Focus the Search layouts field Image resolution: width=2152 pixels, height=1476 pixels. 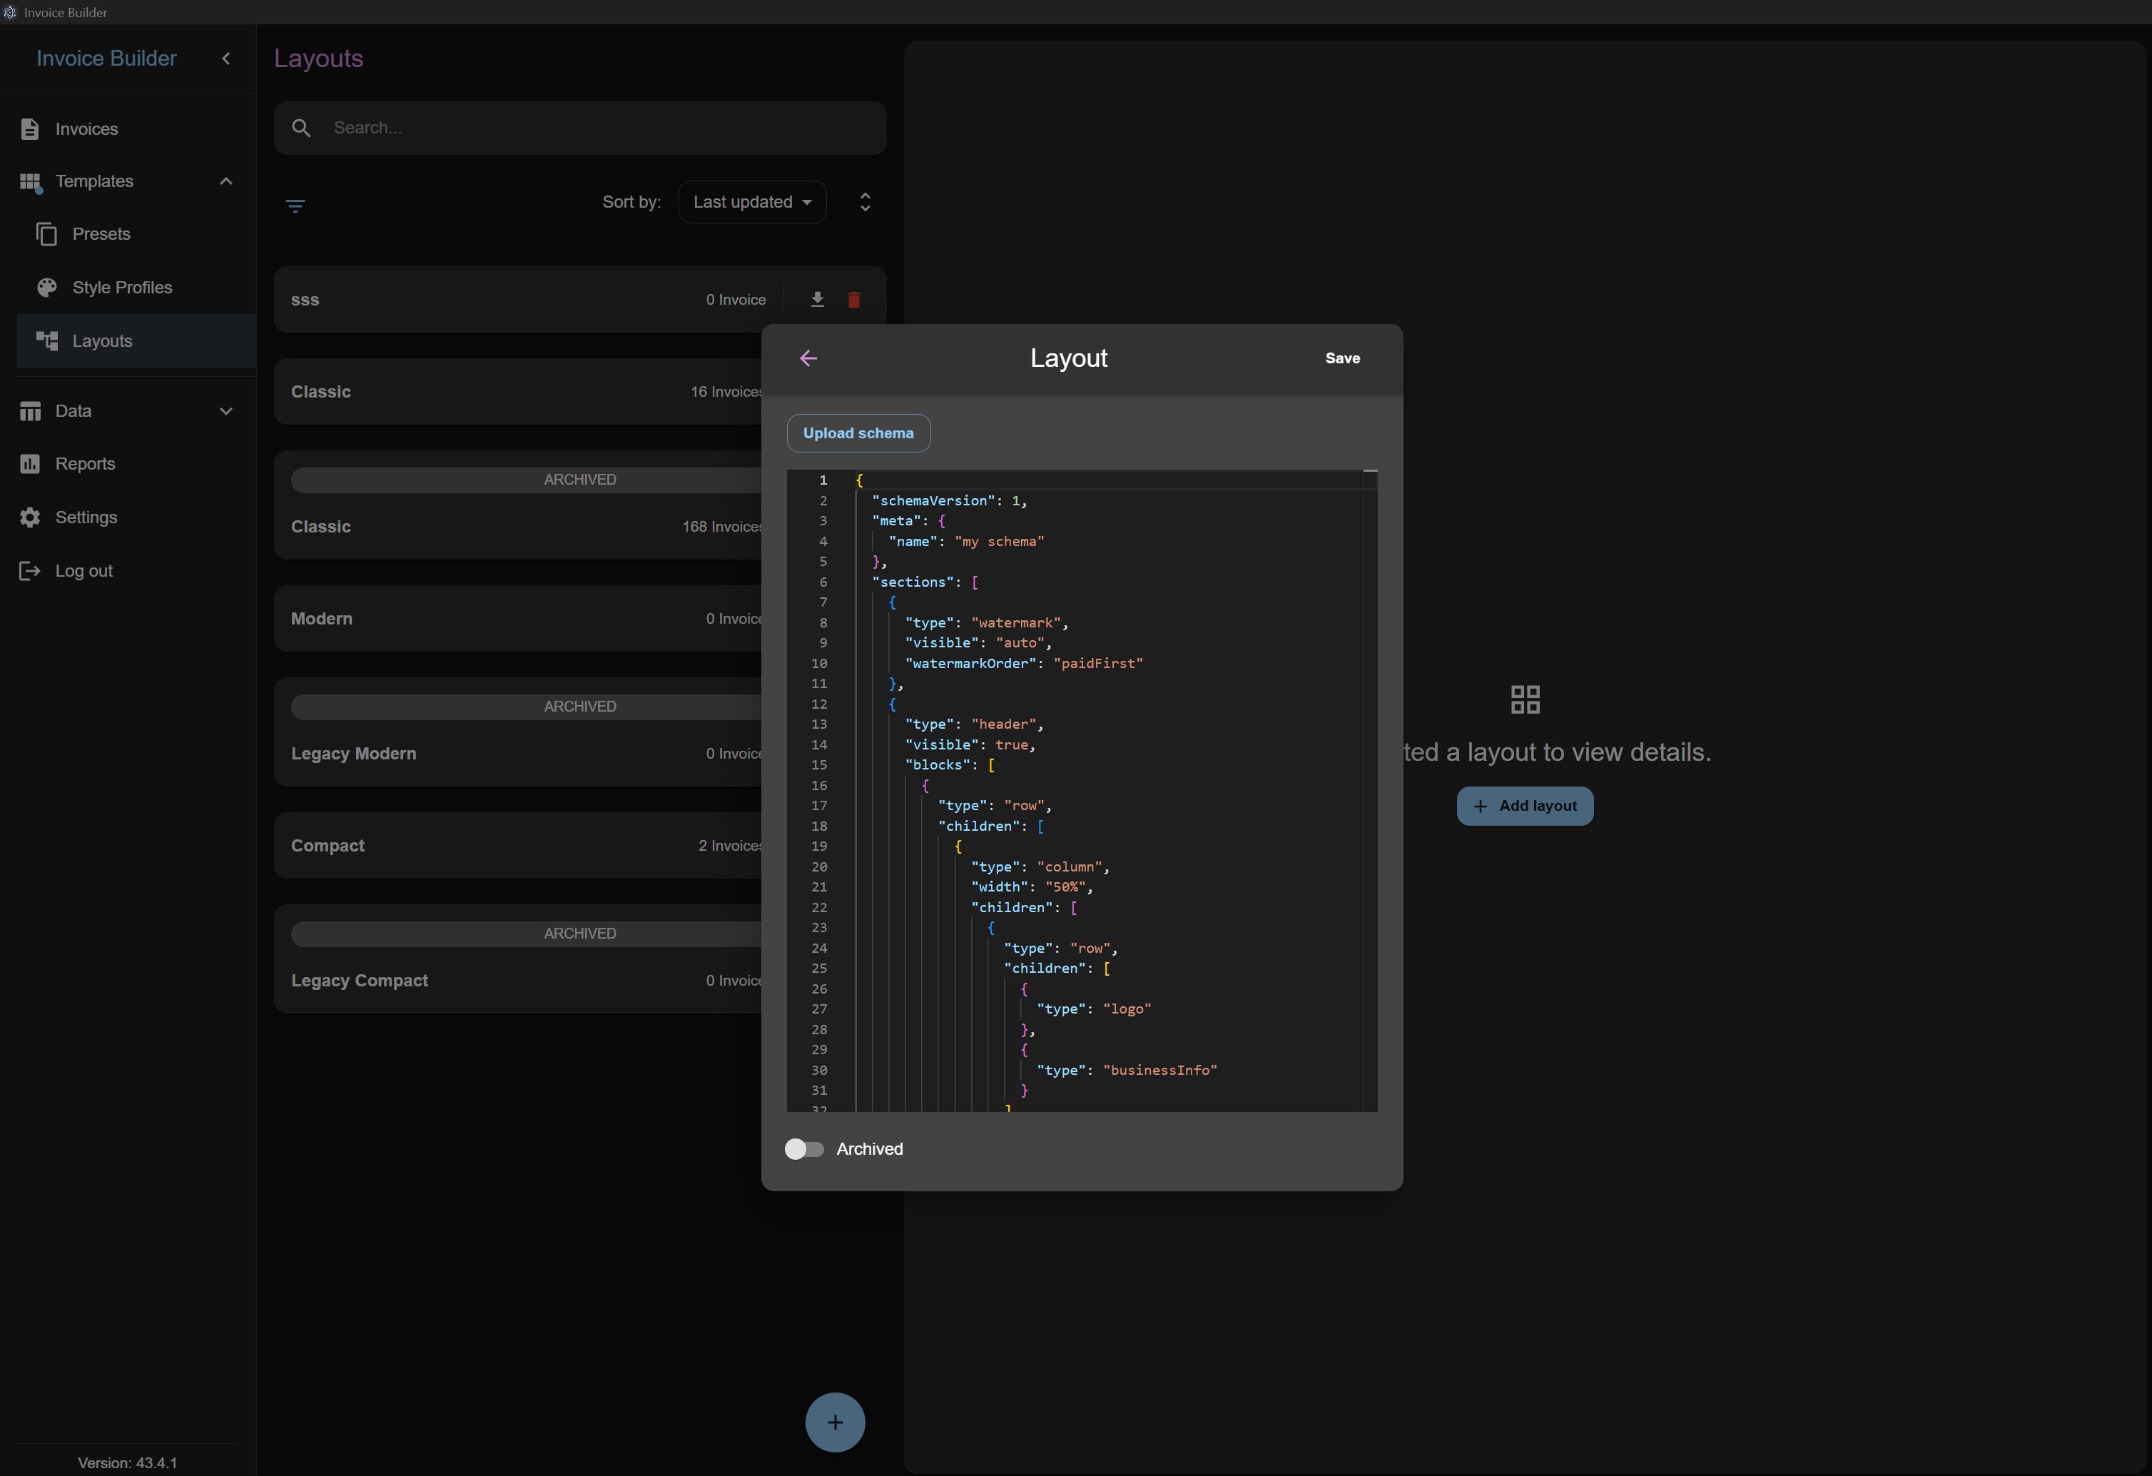click(x=579, y=128)
